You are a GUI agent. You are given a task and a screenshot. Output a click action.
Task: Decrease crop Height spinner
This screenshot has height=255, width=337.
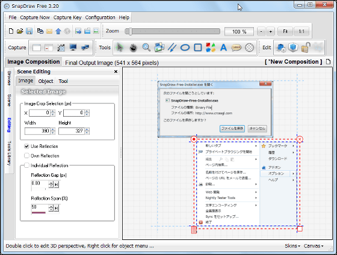click(x=87, y=132)
